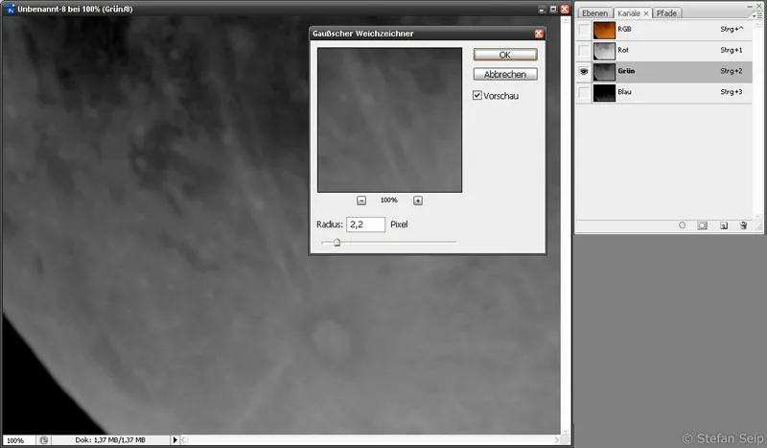This screenshot has height=448, width=767.
Task: Uncheck the Vorschau preview checkbox
Action: tap(477, 96)
